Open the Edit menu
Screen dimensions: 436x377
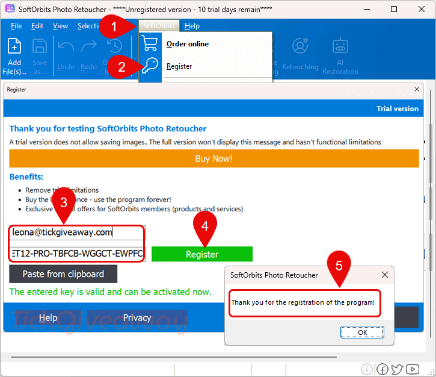click(37, 26)
